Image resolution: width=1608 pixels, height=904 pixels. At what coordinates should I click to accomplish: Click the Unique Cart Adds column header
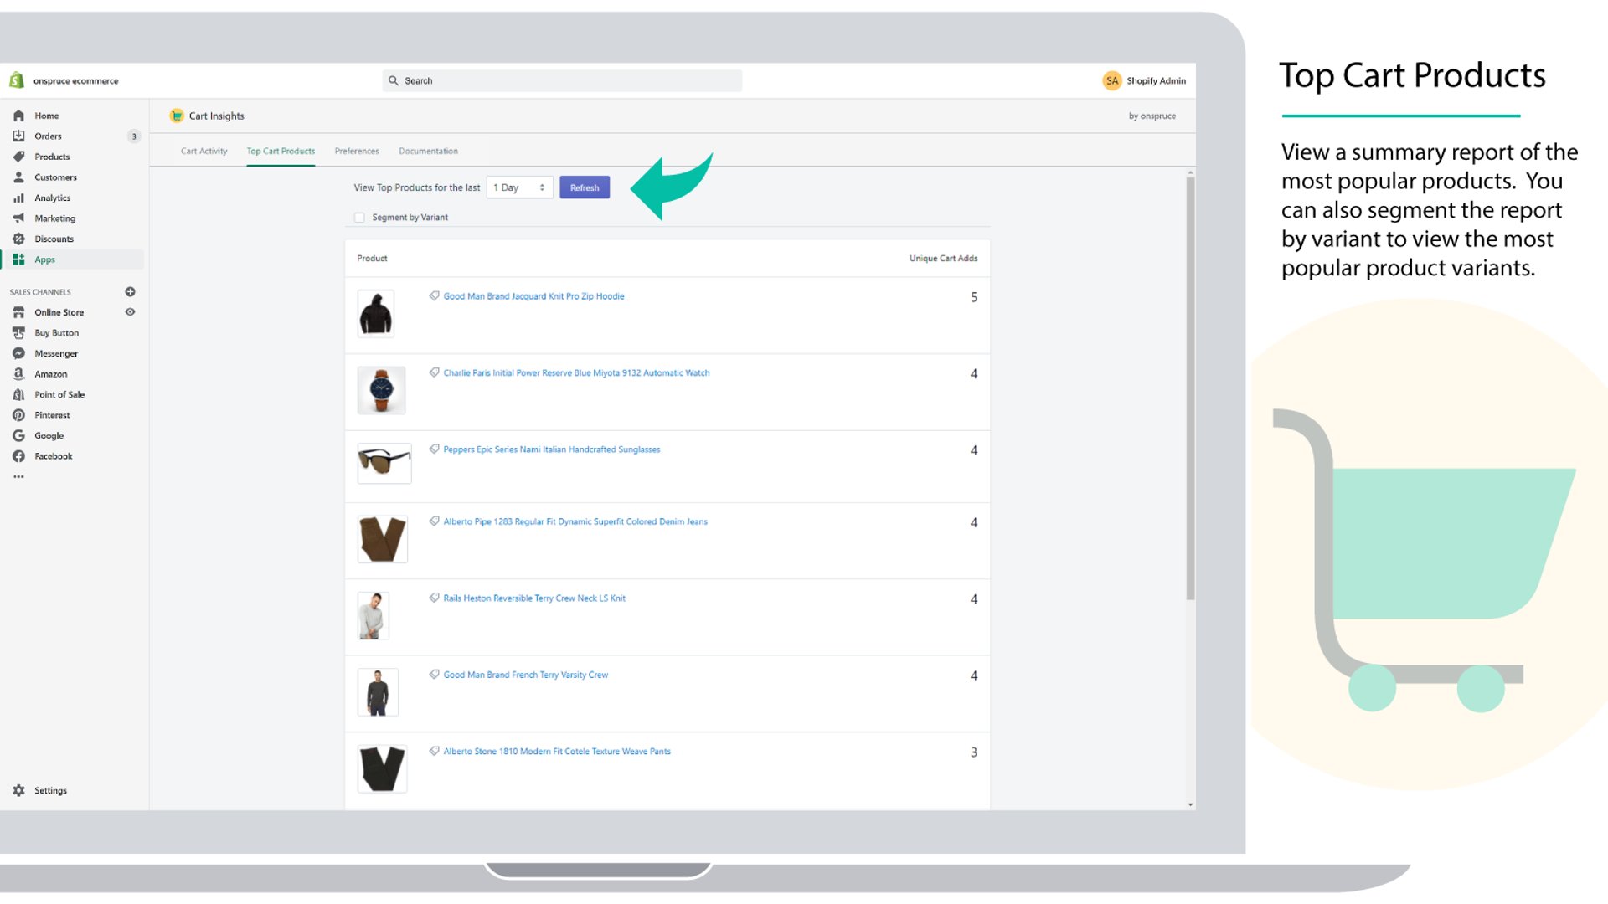coord(943,259)
